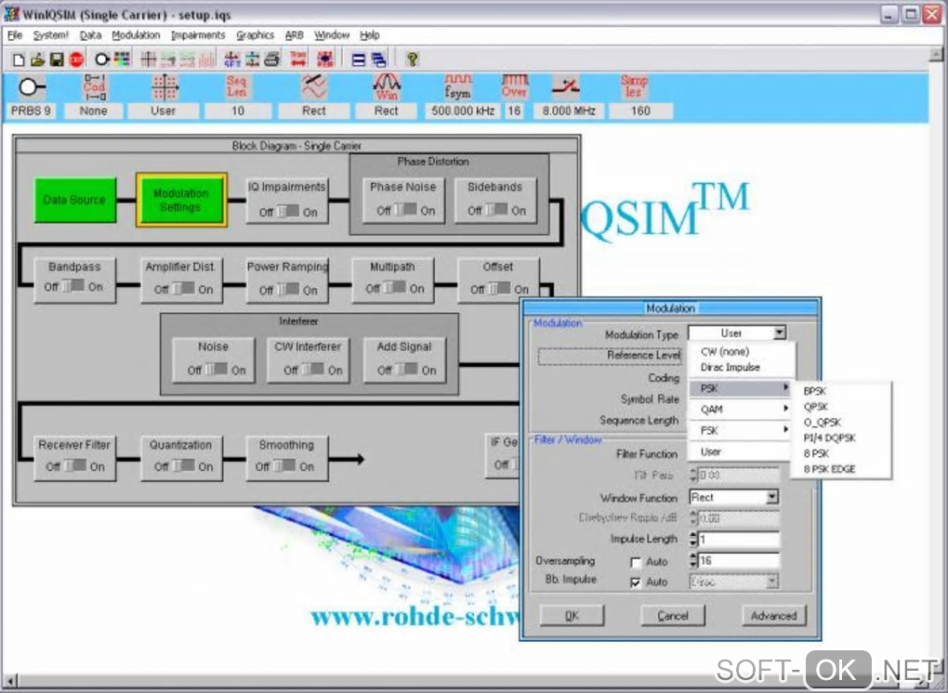
Task: Click the OK button in Modulation dialog
Action: tap(572, 615)
